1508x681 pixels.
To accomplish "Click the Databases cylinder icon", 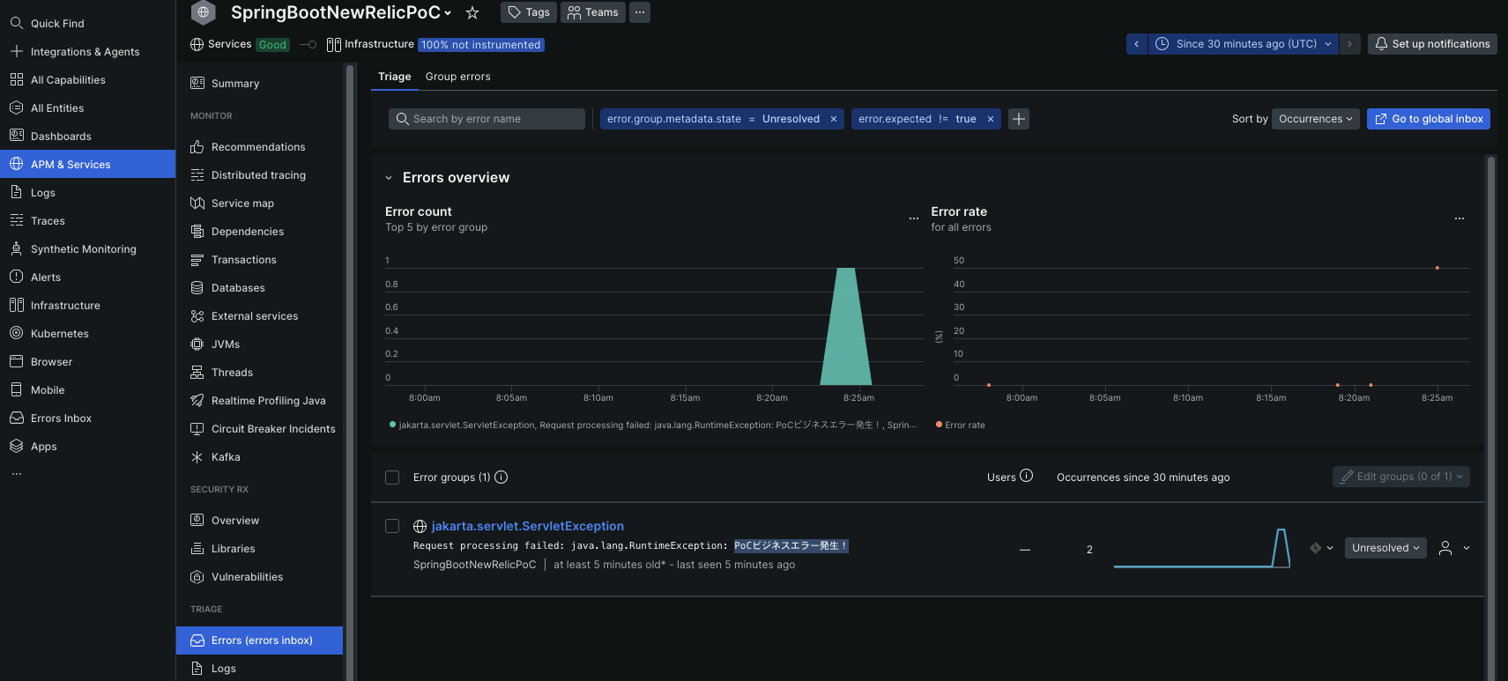I will (x=197, y=287).
